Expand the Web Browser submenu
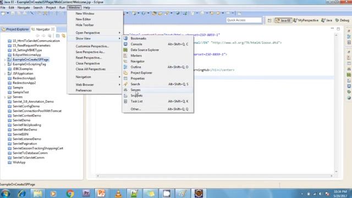The image size is (352, 198). [x=95, y=85]
